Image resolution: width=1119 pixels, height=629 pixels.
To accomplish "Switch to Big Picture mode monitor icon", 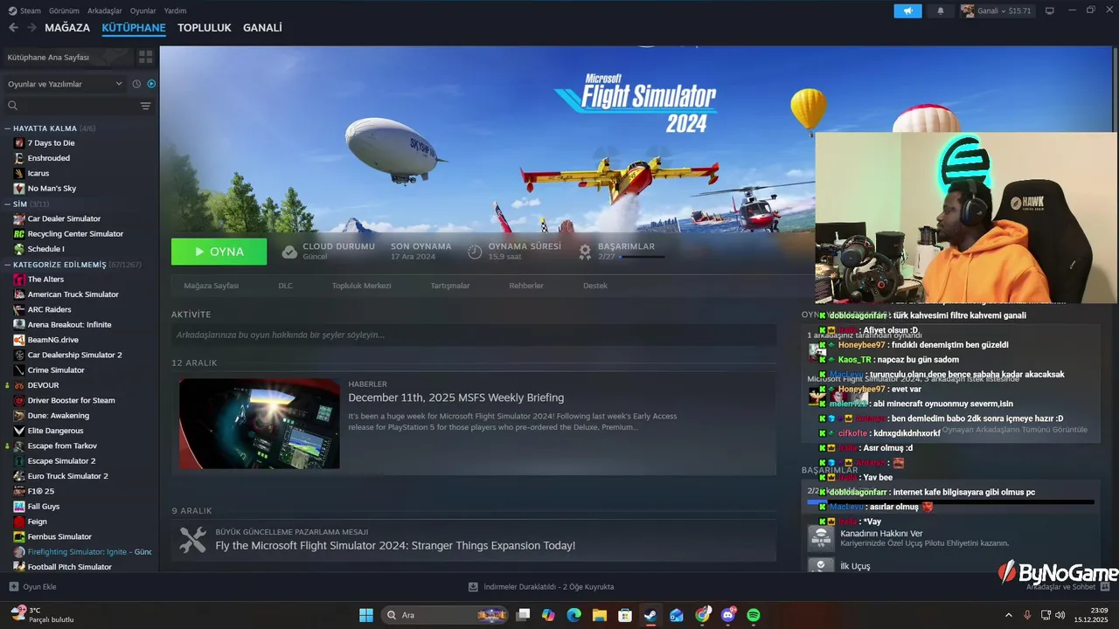I will (1050, 10).
